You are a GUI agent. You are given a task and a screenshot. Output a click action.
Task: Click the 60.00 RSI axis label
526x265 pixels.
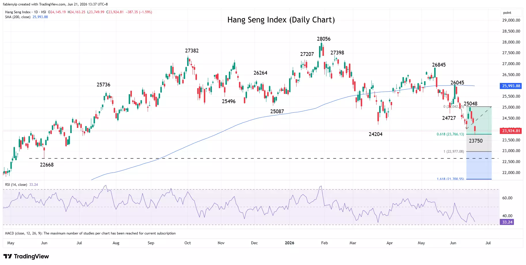tap(507, 198)
